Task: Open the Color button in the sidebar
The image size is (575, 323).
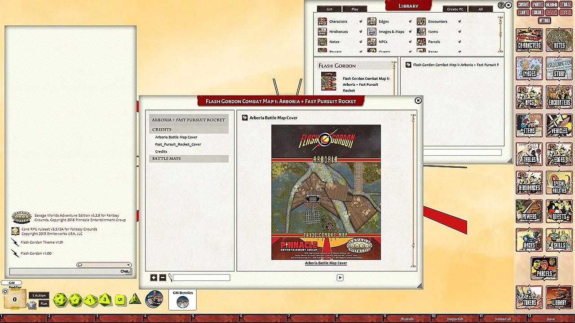Action: click(537, 13)
